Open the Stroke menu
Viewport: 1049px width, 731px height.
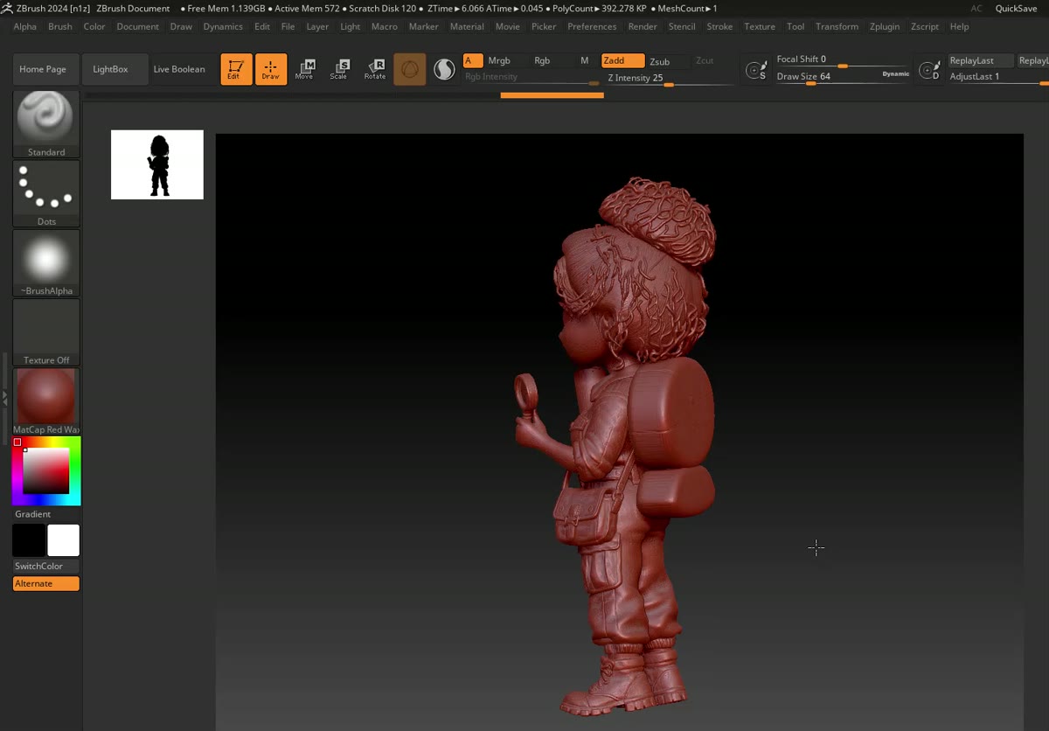point(719,26)
